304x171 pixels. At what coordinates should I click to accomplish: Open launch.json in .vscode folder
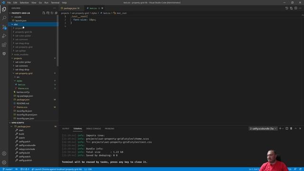21,20
